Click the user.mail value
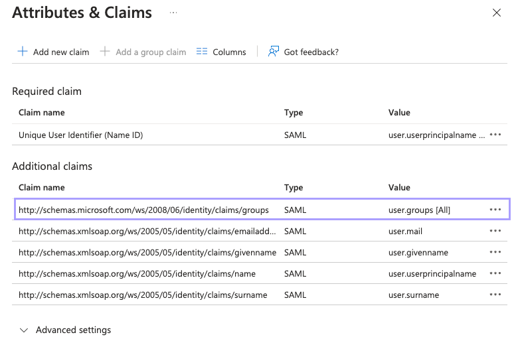This screenshot has height=343, width=518. pyautogui.click(x=405, y=232)
